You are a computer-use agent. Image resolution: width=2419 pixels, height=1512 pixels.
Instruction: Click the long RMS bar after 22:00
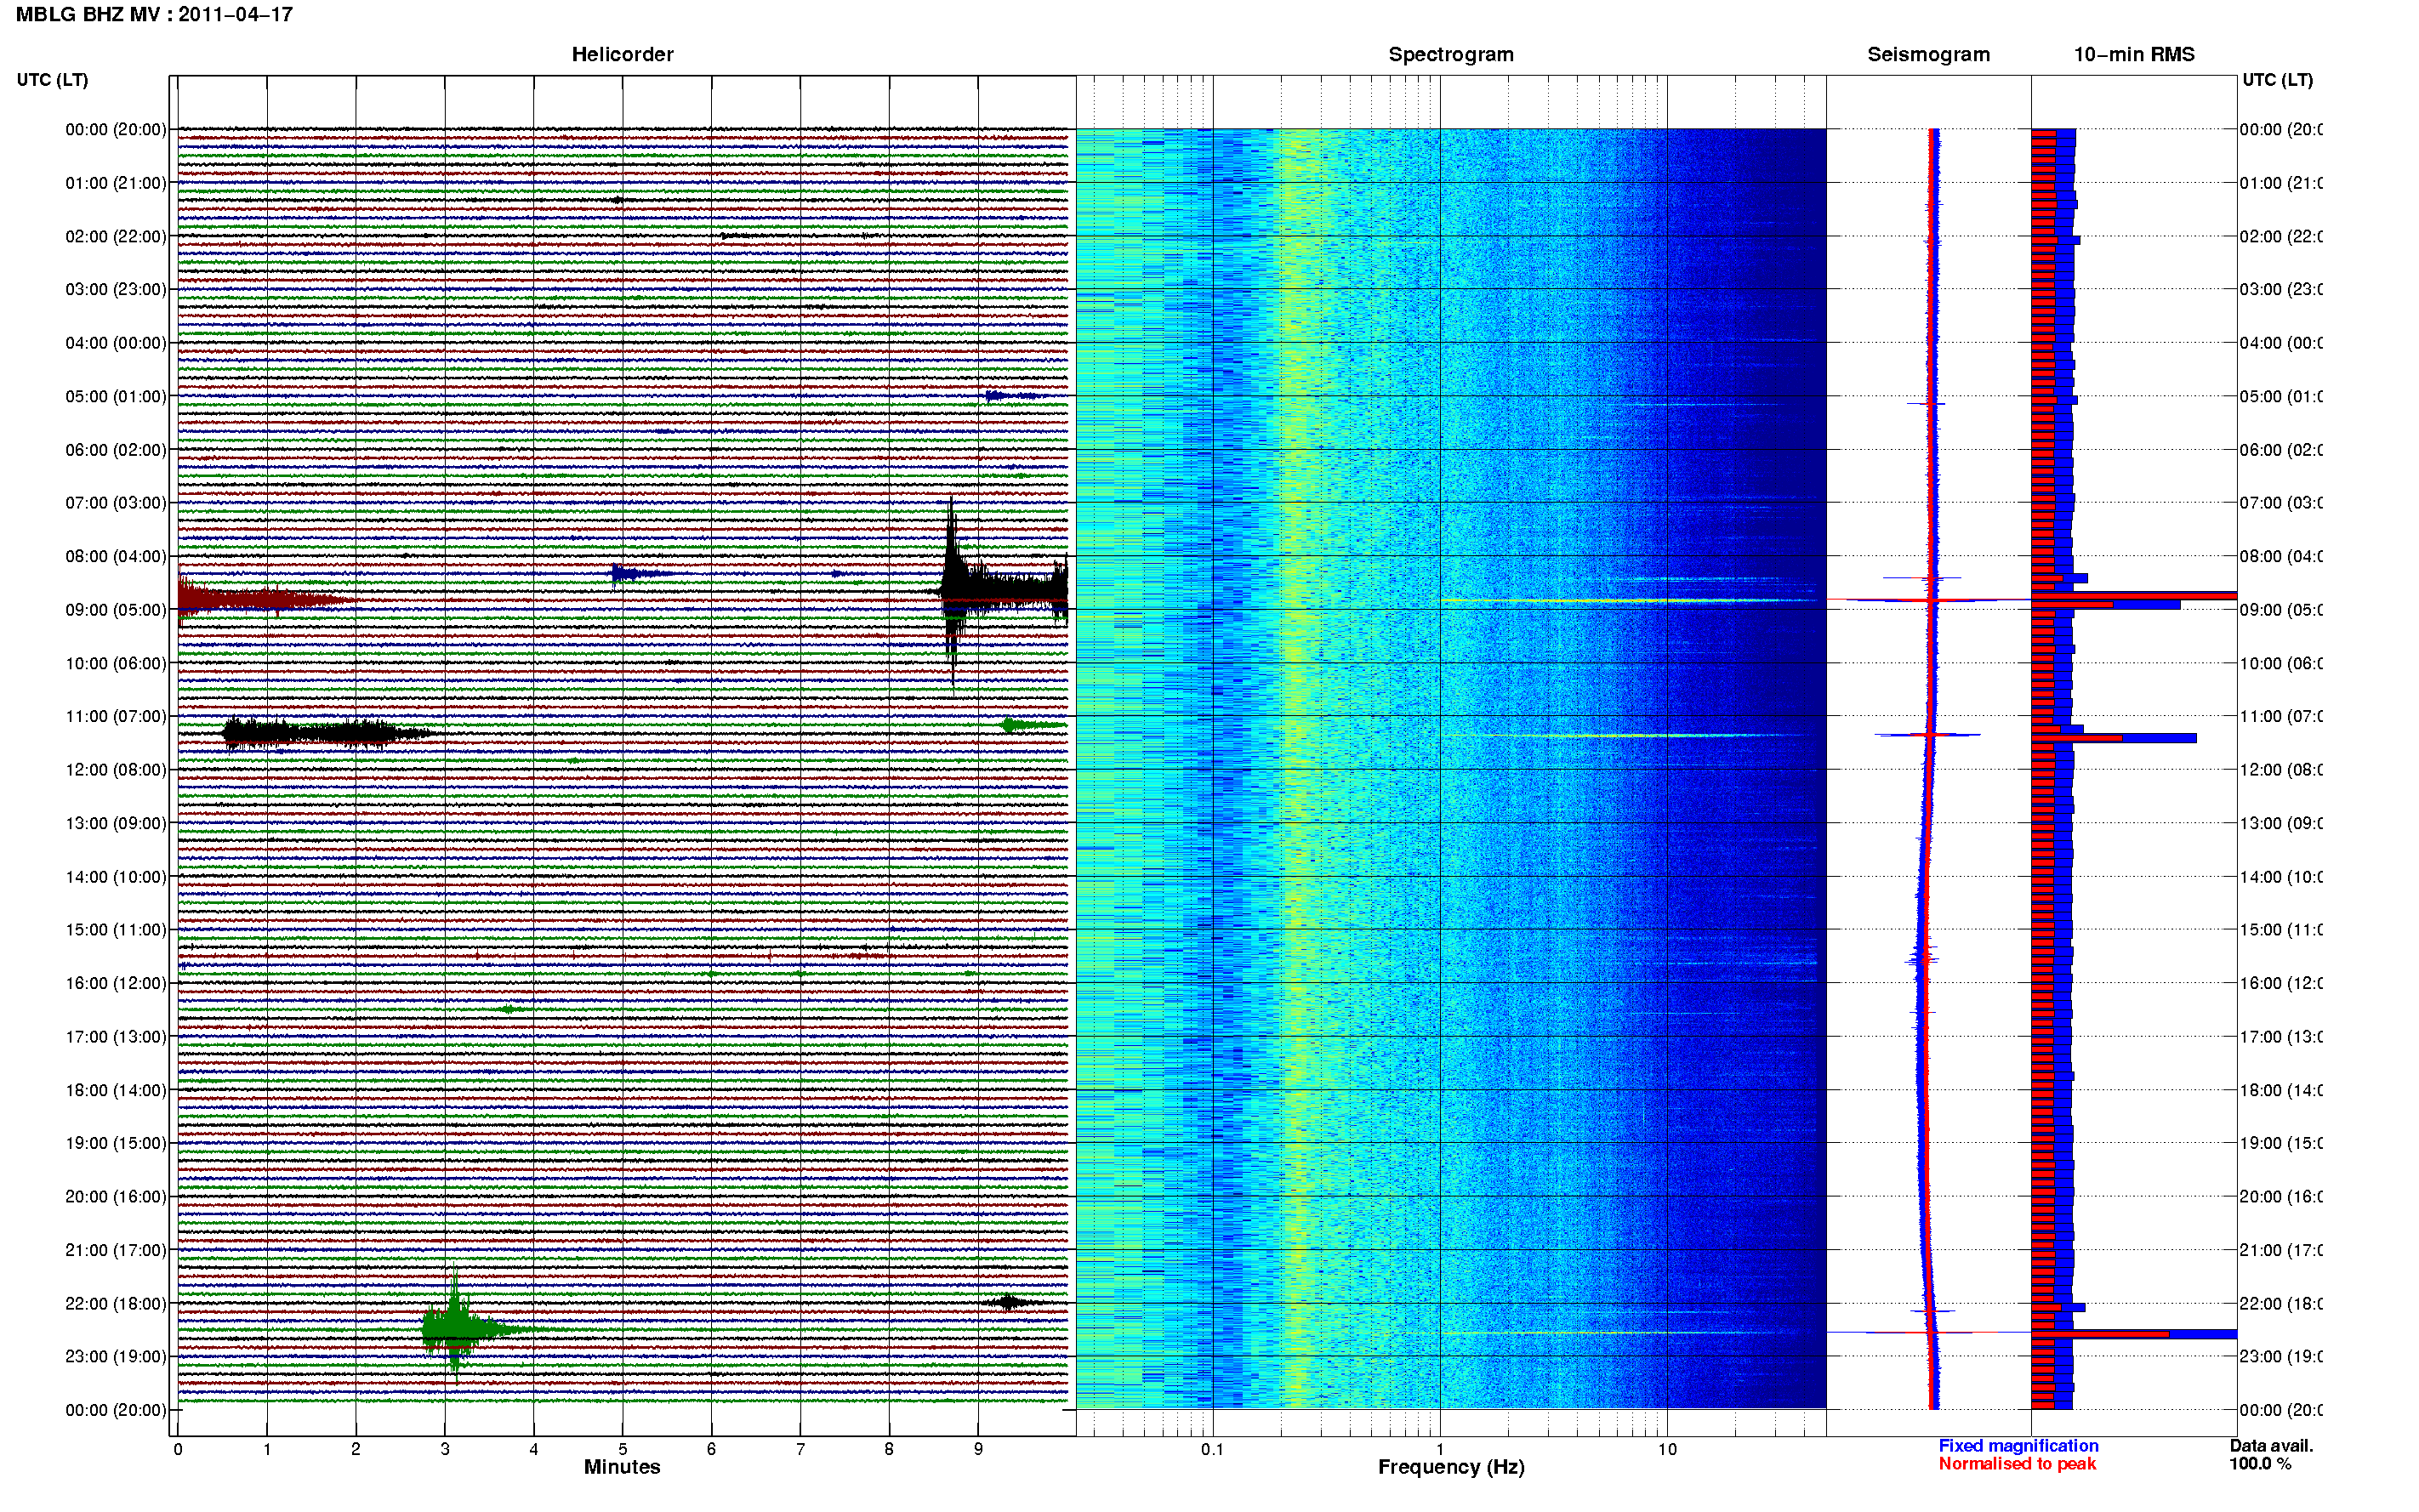[x=2134, y=1334]
